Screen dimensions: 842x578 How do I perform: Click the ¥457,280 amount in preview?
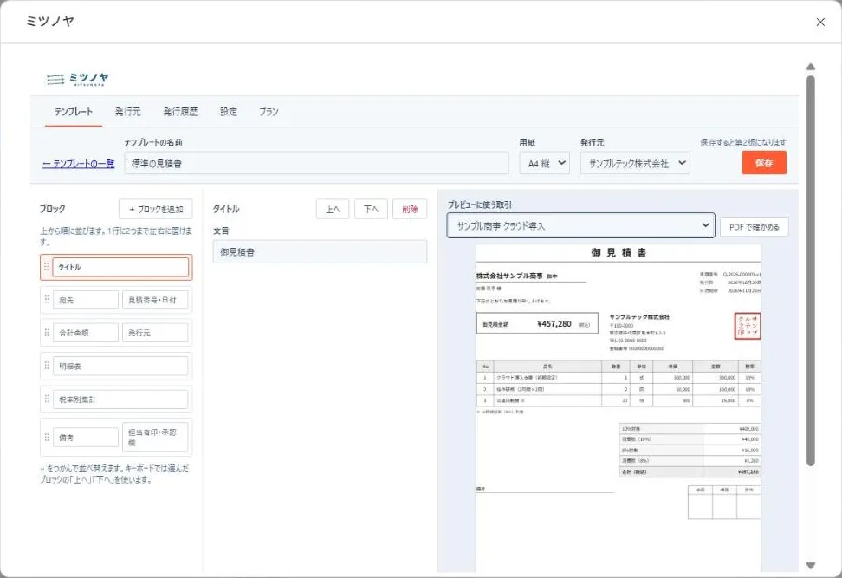554,323
